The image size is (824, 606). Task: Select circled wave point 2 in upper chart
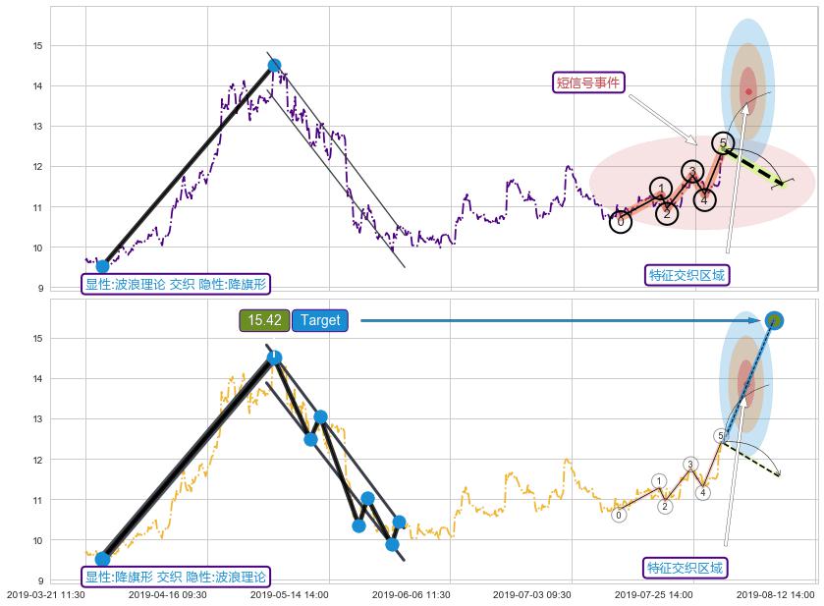pos(666,213)
